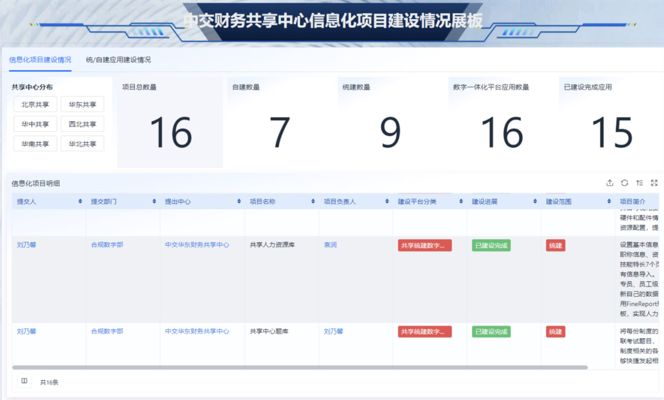Pick the 华南共享 center

[35, 144]
